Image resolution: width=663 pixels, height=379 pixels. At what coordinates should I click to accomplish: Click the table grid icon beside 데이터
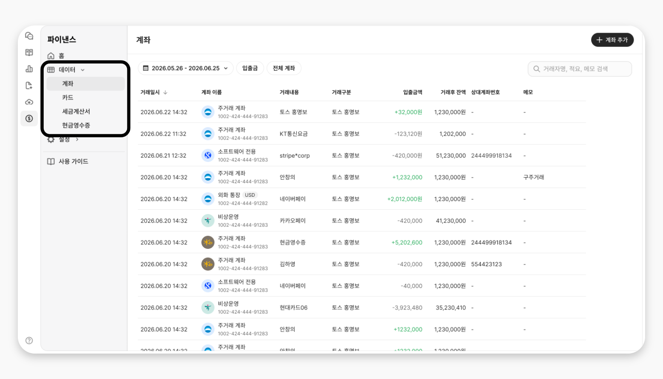(x=51, y=70)
